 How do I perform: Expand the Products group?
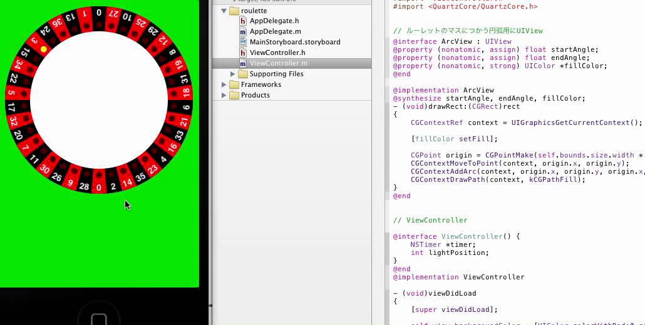(224, 95)
